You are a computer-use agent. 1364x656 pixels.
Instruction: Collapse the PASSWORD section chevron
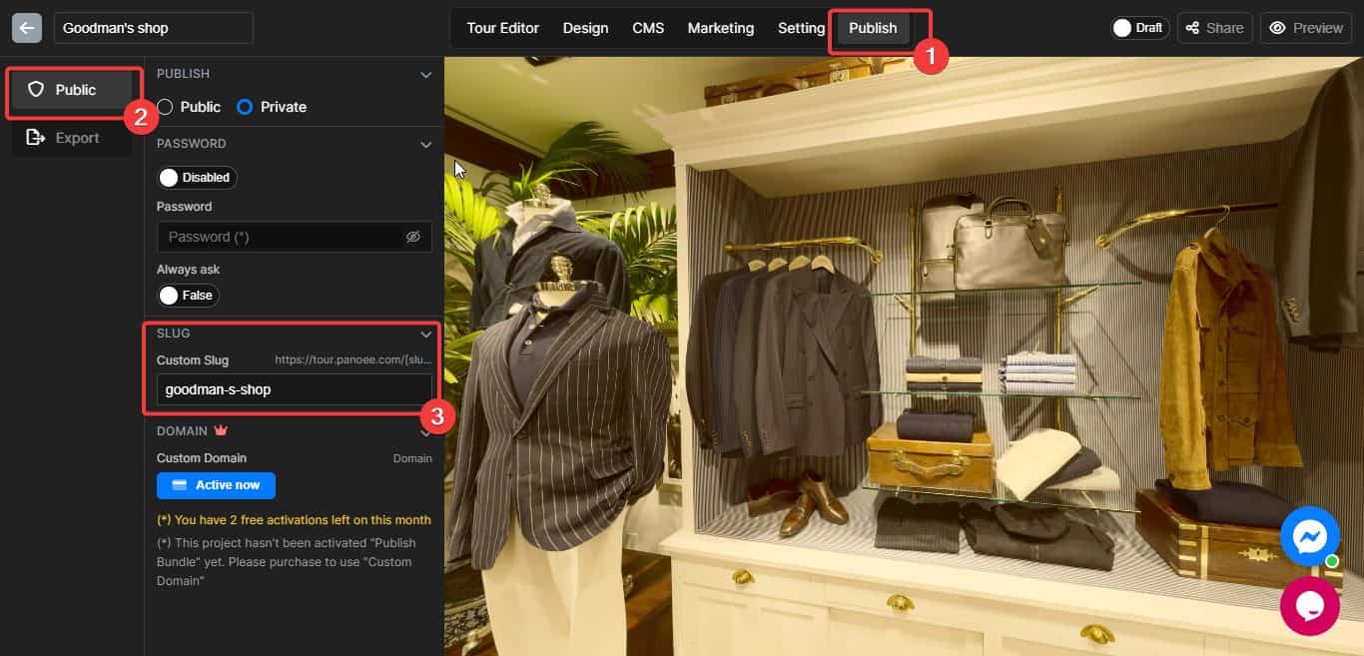pos(426,144)
